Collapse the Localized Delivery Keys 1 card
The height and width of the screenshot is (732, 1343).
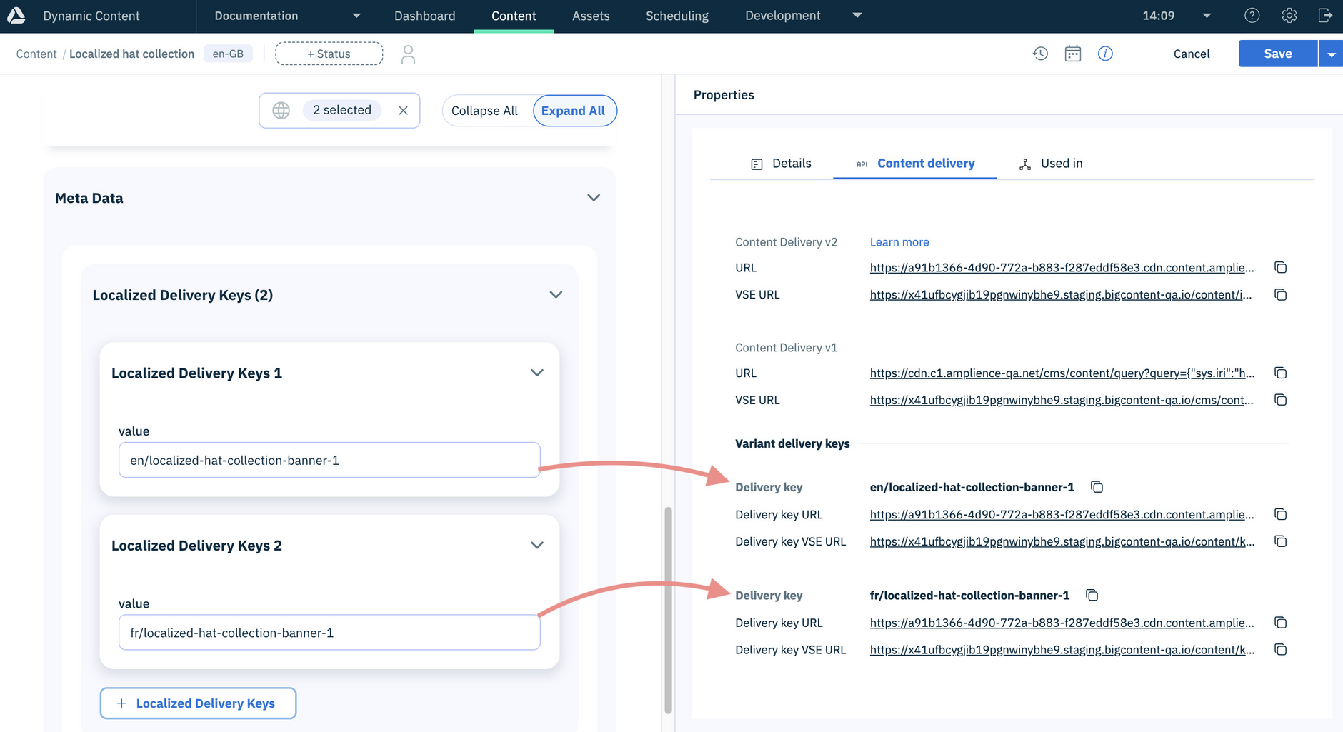pyautogui.click(x=537, y=373)
